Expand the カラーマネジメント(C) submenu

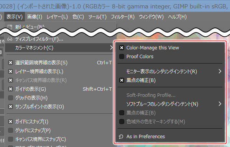59,47
